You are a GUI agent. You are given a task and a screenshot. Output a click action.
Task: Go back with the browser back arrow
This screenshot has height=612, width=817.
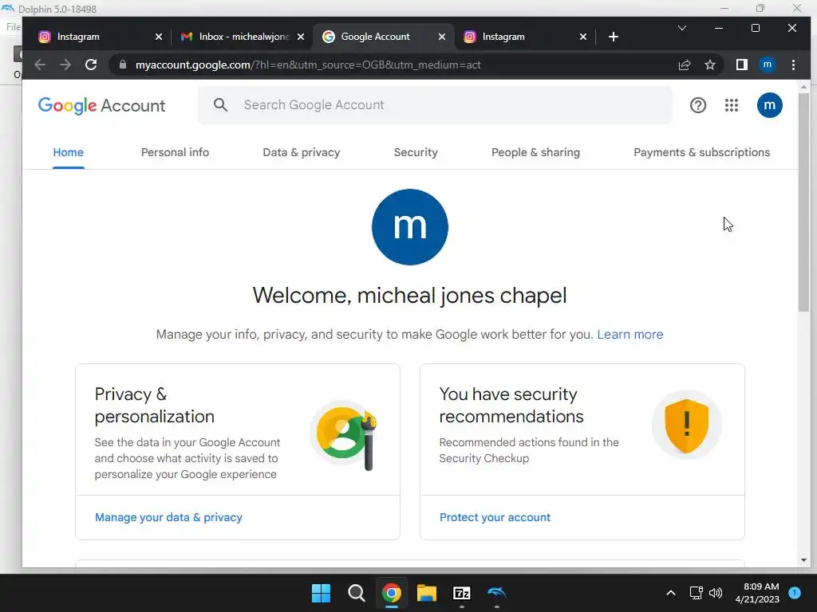click(40, 65)
